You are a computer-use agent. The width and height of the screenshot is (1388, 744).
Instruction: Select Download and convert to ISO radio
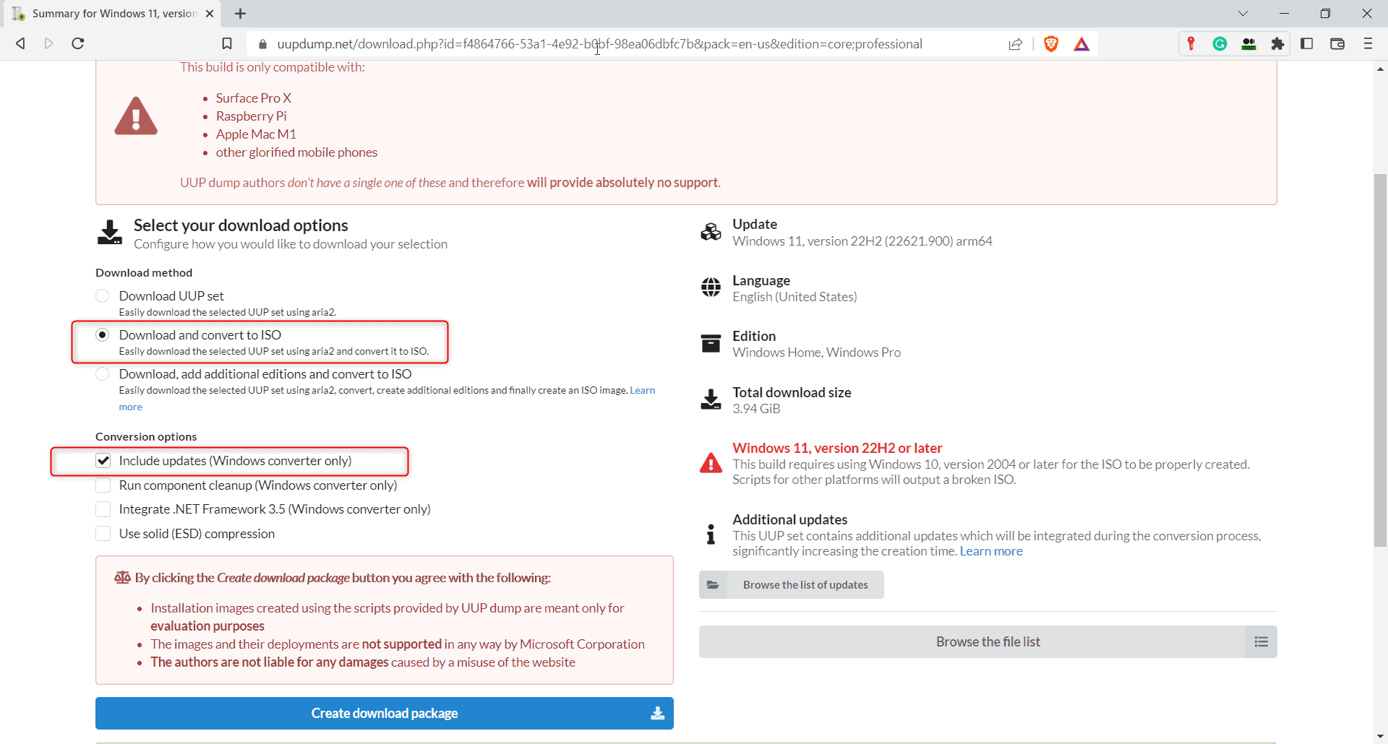coord(103,335)
